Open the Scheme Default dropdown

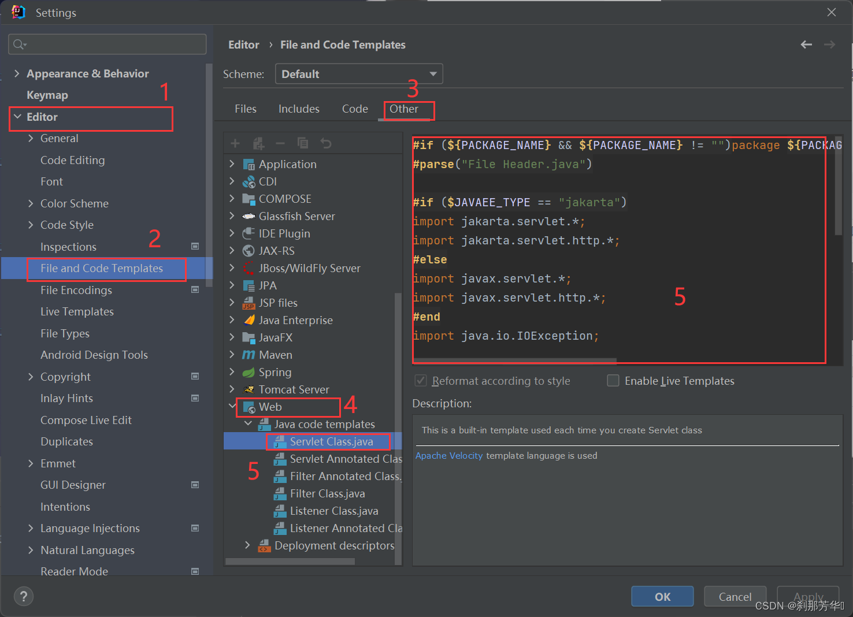click(359, 74)
